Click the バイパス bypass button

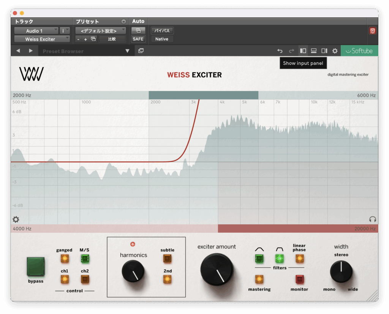click(x=162, y=30)
